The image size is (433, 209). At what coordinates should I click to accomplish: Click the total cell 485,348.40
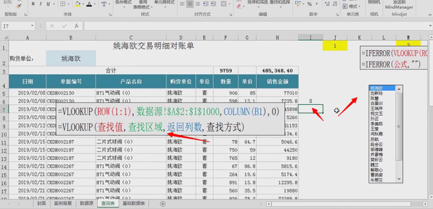click(x=277, y=71)
